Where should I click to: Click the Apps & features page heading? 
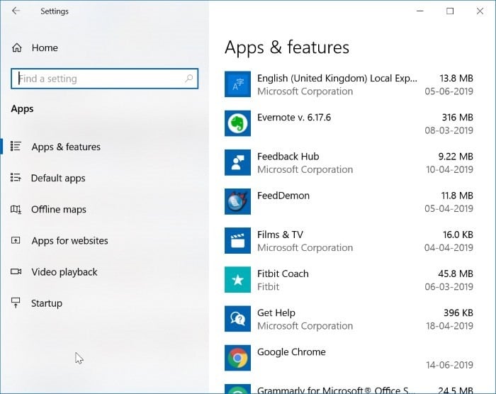coord(286,47)
